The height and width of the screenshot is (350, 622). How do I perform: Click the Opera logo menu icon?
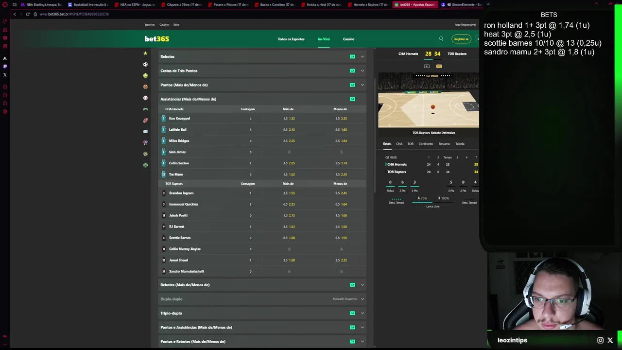click(x=5, y=4)
